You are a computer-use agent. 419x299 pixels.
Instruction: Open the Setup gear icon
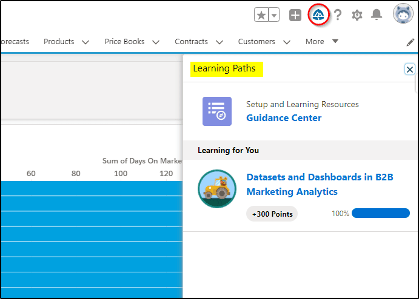[357, 15]
